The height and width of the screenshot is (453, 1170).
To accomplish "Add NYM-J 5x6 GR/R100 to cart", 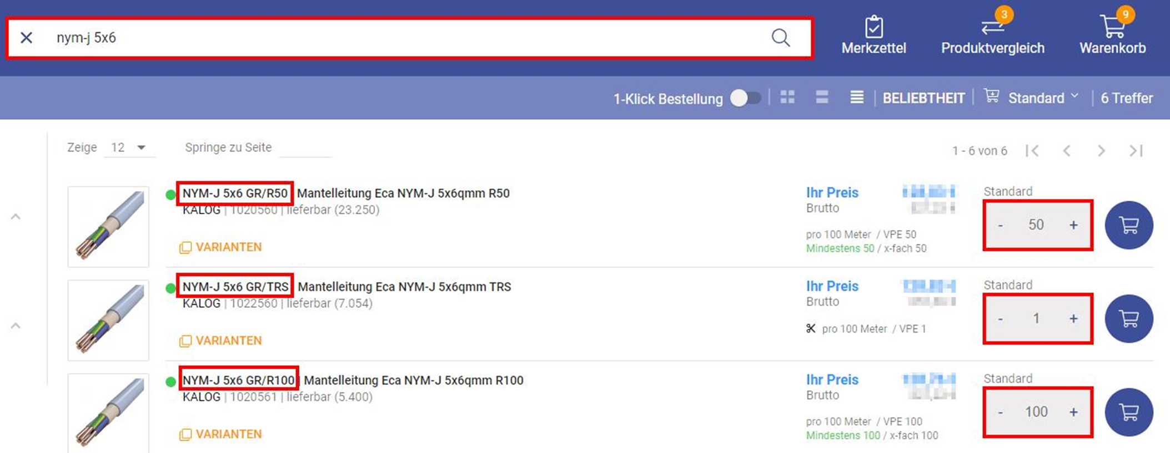I will tap(1128, 412).
